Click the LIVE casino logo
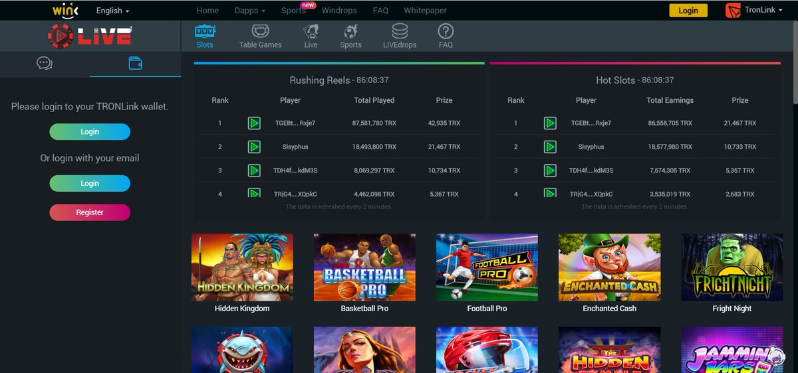The height and width of the screenshot is (373, 798). click(90, 35)
